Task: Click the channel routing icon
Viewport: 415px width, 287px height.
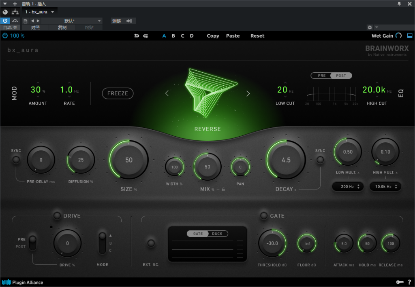Action: 15,12
